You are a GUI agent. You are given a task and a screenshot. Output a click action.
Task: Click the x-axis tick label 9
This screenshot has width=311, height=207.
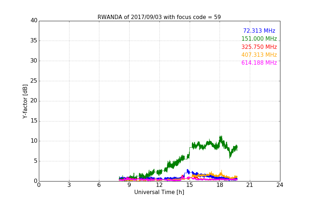tap(129, 185)
